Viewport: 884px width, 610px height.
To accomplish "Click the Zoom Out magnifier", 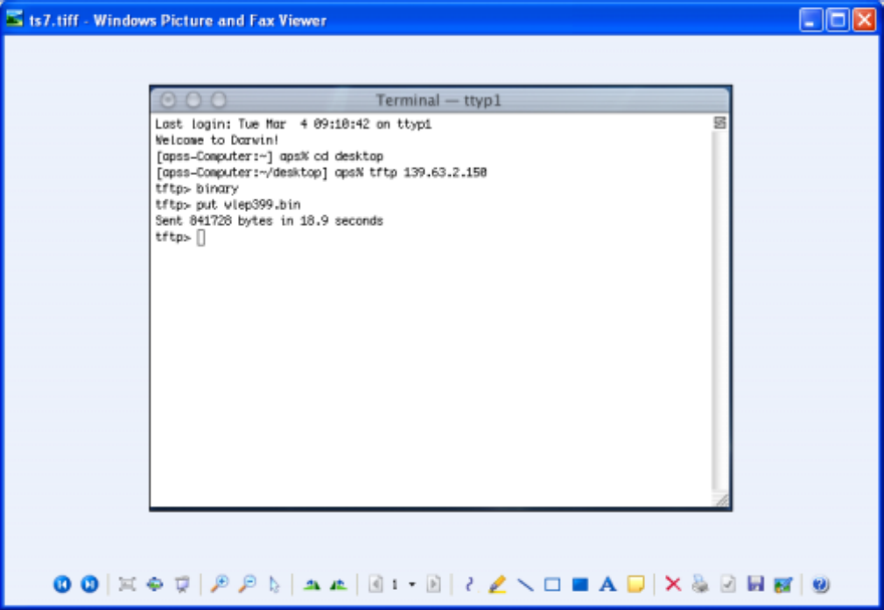I will click(247, 584).
